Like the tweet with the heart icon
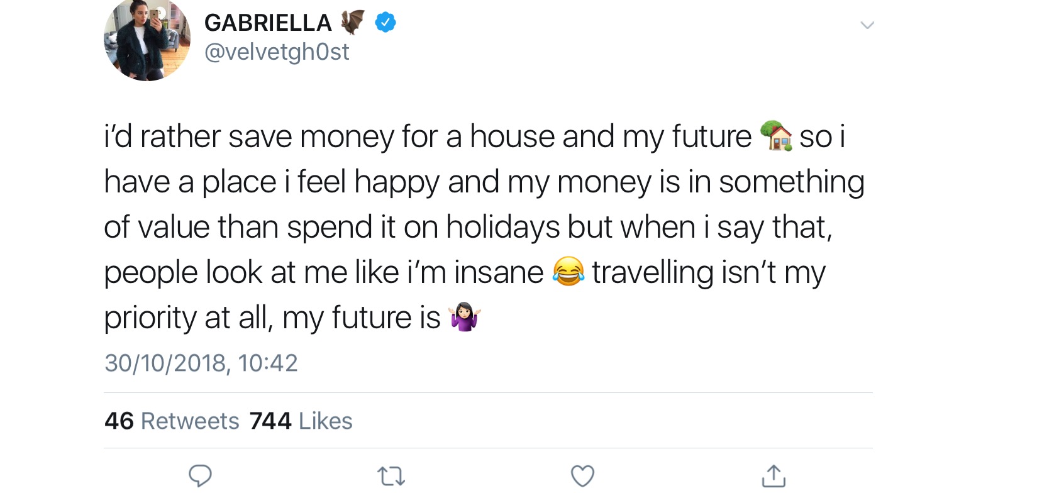 (x=582, y=476)
